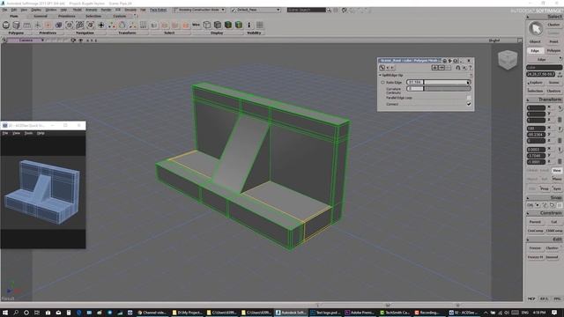Click the eye icon in viewport header
564x317 pixels.
pos(80,41)
